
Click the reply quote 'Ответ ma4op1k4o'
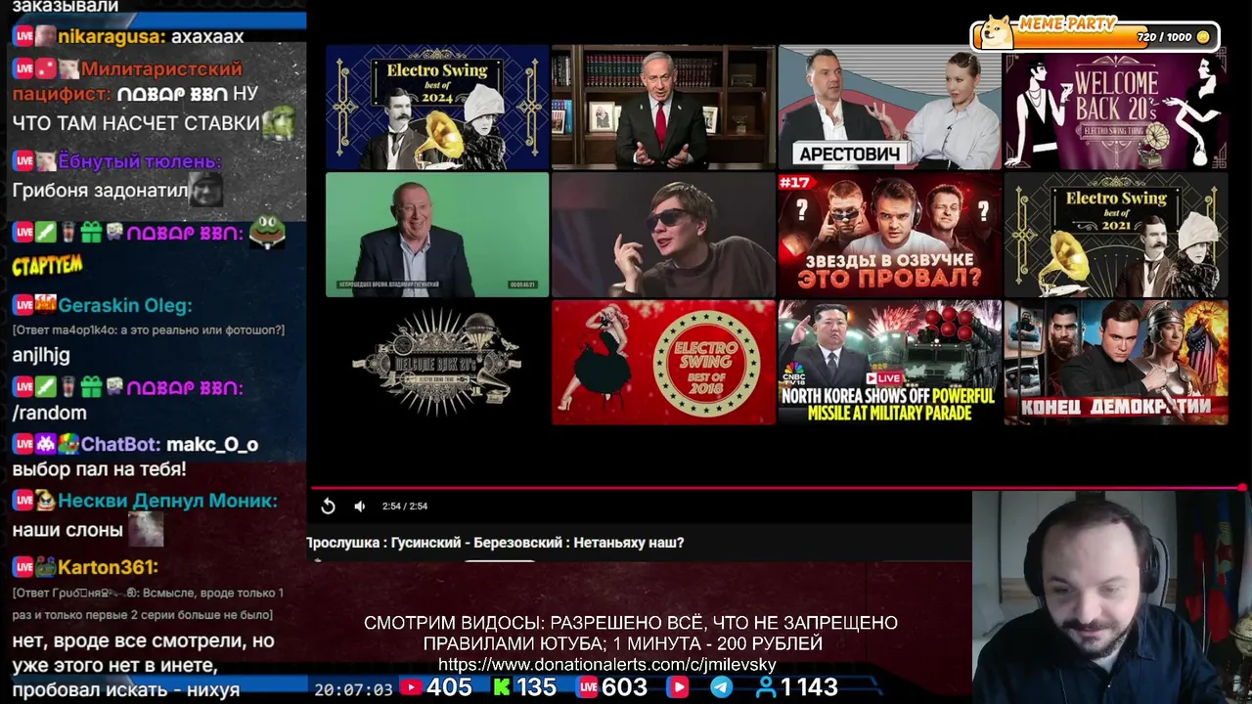click(149, 330)
